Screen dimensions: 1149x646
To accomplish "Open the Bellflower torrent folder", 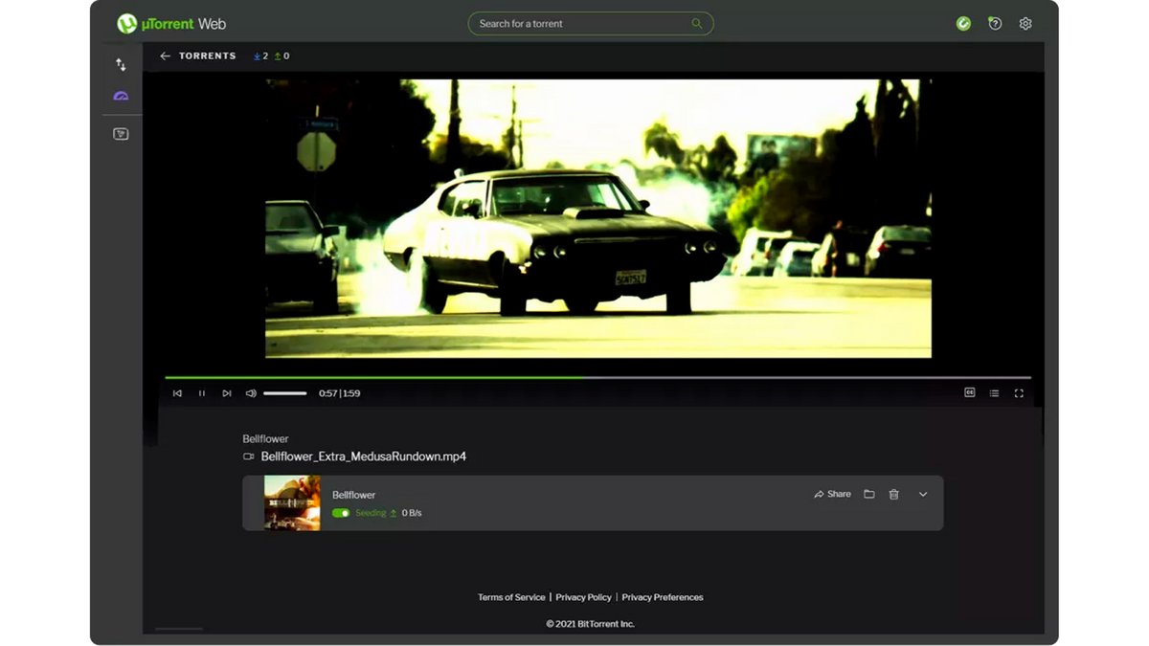I will click(868, 494).
